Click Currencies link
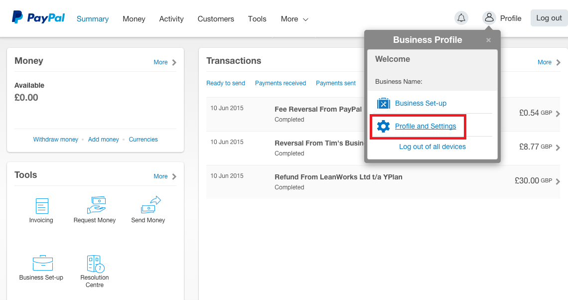The width and height of the screenshot is (568, 300). pyautogui.click(x=143, y=140)
